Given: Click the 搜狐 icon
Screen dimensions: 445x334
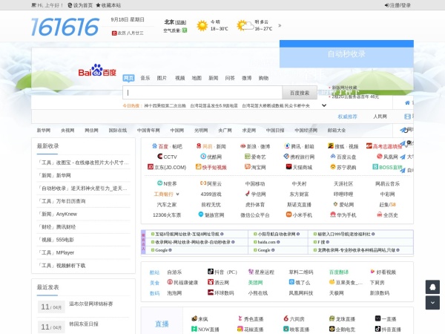Looking at the screenshot, I should (x=331, y=146).
